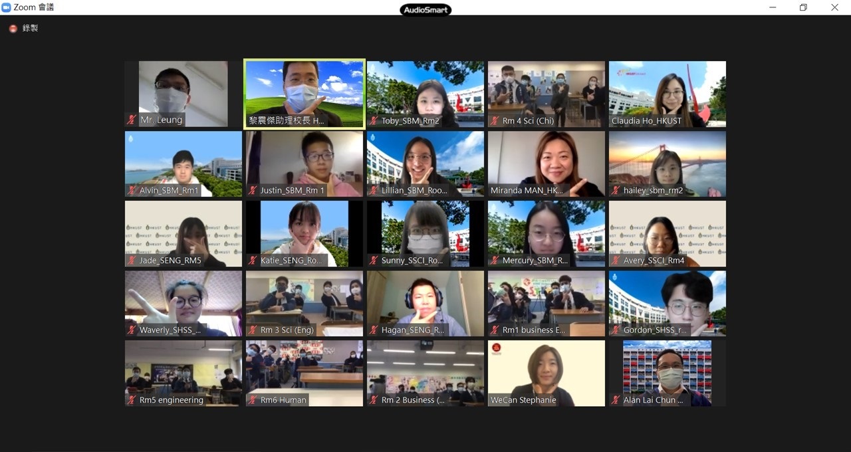Viewport: 851px width, 452px height.
Task: Click the Gordon_SHSS name label
Action: pos(655,330)
